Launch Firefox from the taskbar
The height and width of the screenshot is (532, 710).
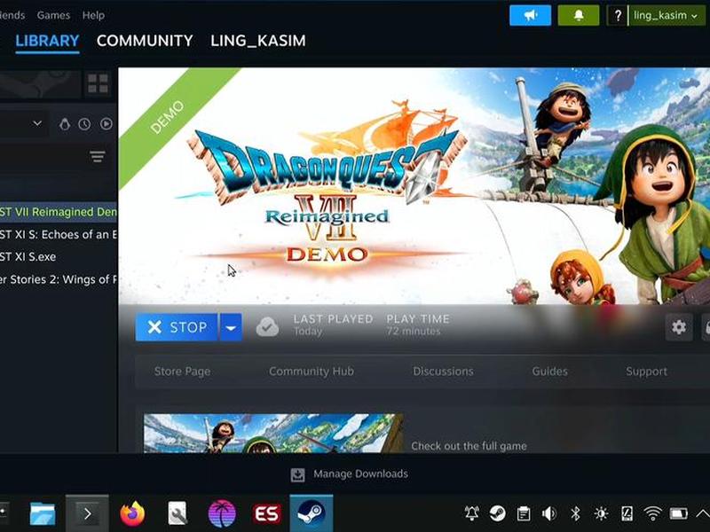point(132,513)
